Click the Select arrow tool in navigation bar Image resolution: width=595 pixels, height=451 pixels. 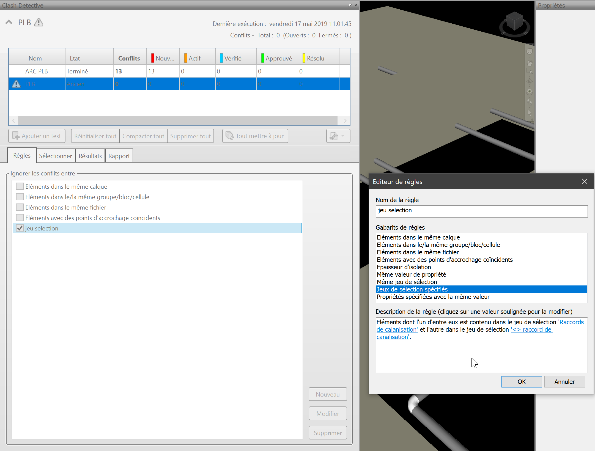pyautogui.click(x=530, y=113)
